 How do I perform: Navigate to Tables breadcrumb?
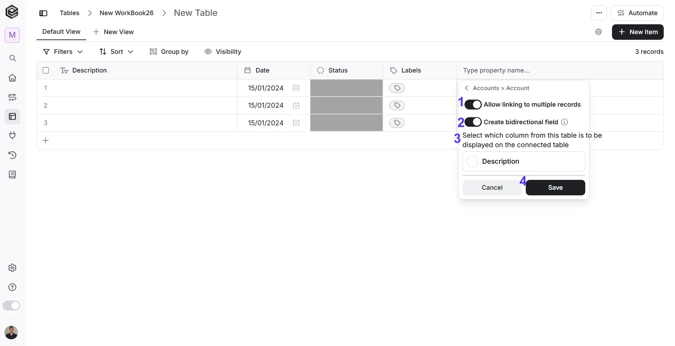[x=69, y=13]
